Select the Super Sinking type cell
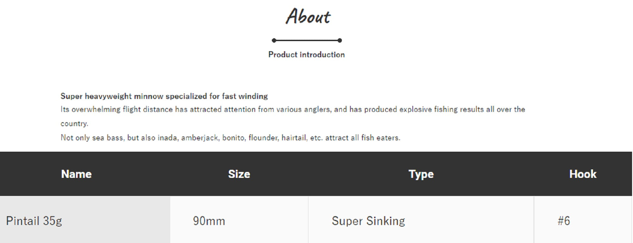Image resolution: width=633 pixels, height=243 pixels. pyautogui.click(x=368, y=221)
